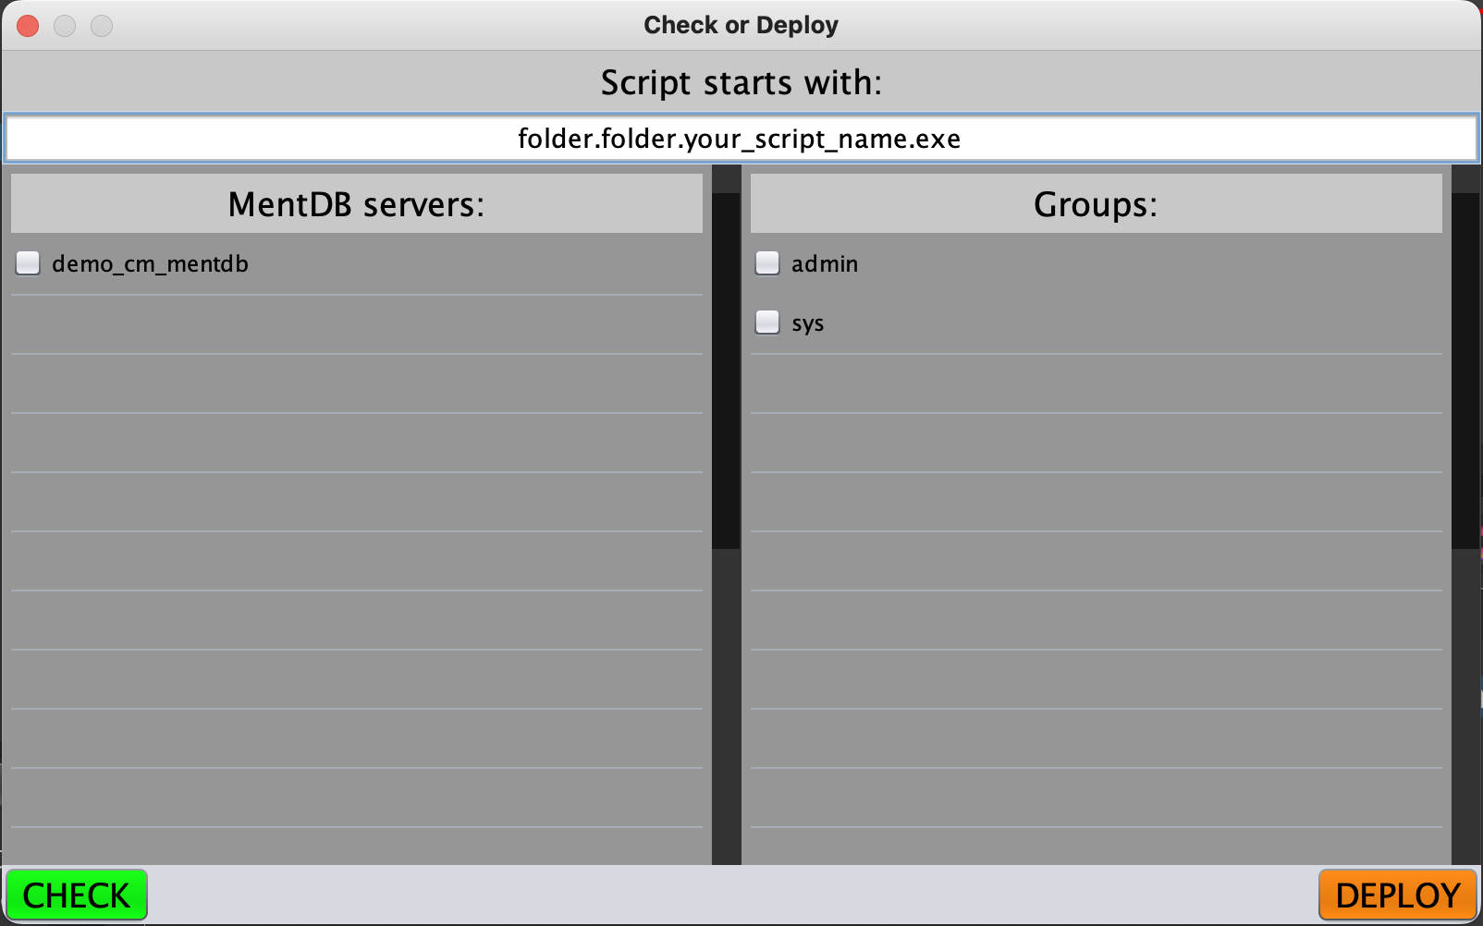Click the 'Check or Deploy' title bar
Viewport: 1483px width, 926px height.
[741, 25]
